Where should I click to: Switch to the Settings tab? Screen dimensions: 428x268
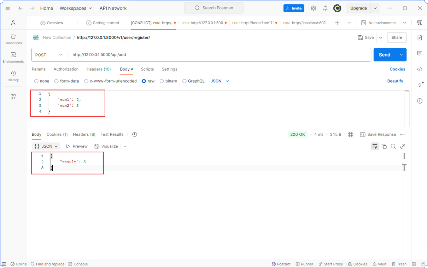[x=169, y=69]
